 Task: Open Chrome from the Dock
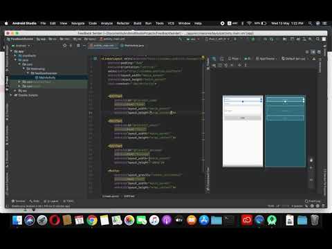point(92,220)
